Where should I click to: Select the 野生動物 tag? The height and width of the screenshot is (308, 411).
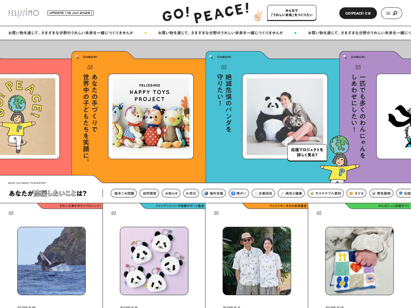[x=381, y=194]
